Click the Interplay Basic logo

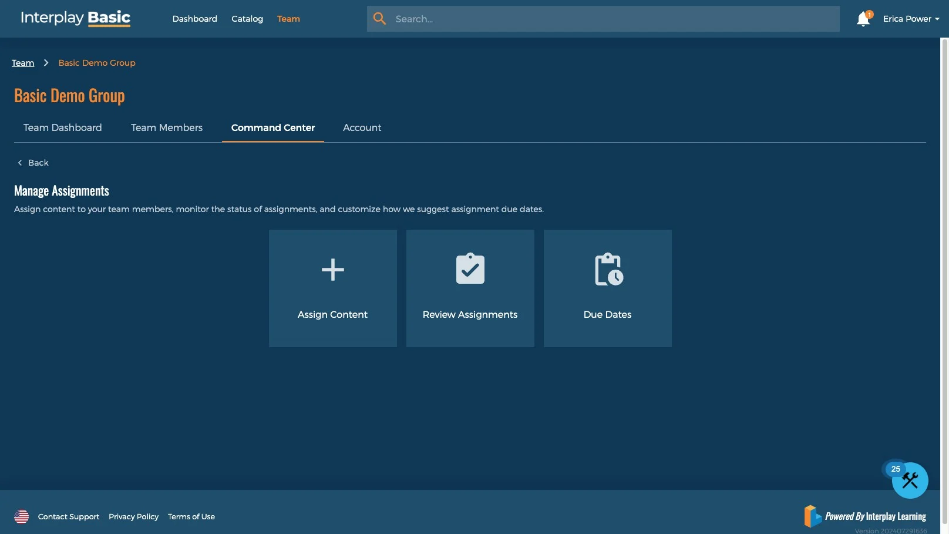tap(75, 18)
